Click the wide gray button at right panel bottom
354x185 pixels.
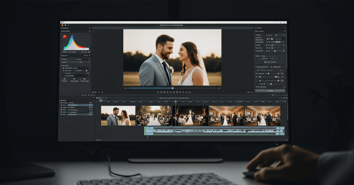[x=270, y=91]
